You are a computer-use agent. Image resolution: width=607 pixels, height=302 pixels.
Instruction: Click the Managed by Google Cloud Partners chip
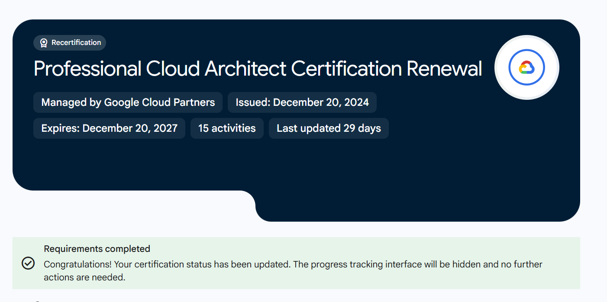point(128,102)
